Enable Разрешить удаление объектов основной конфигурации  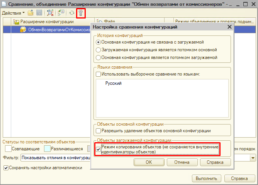point(98,131)
